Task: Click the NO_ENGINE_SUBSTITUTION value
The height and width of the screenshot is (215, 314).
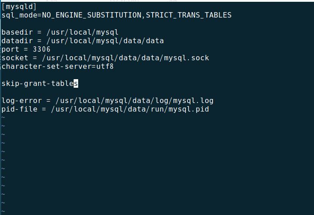Action: click(x=92, y=15)
